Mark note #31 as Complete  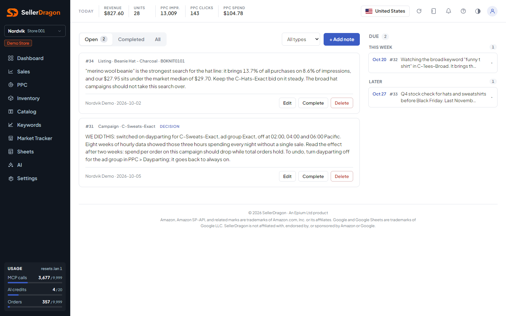coord(313,176)
